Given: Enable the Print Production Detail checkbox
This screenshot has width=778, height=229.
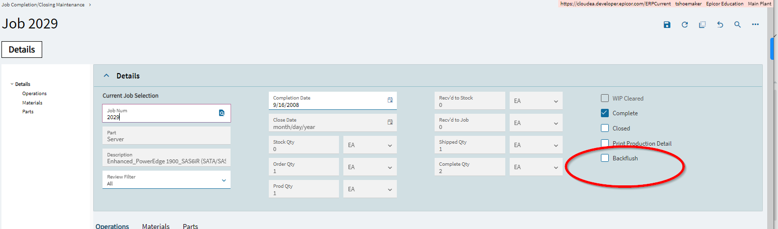Looking at the screenshot, I should (605, 143).
